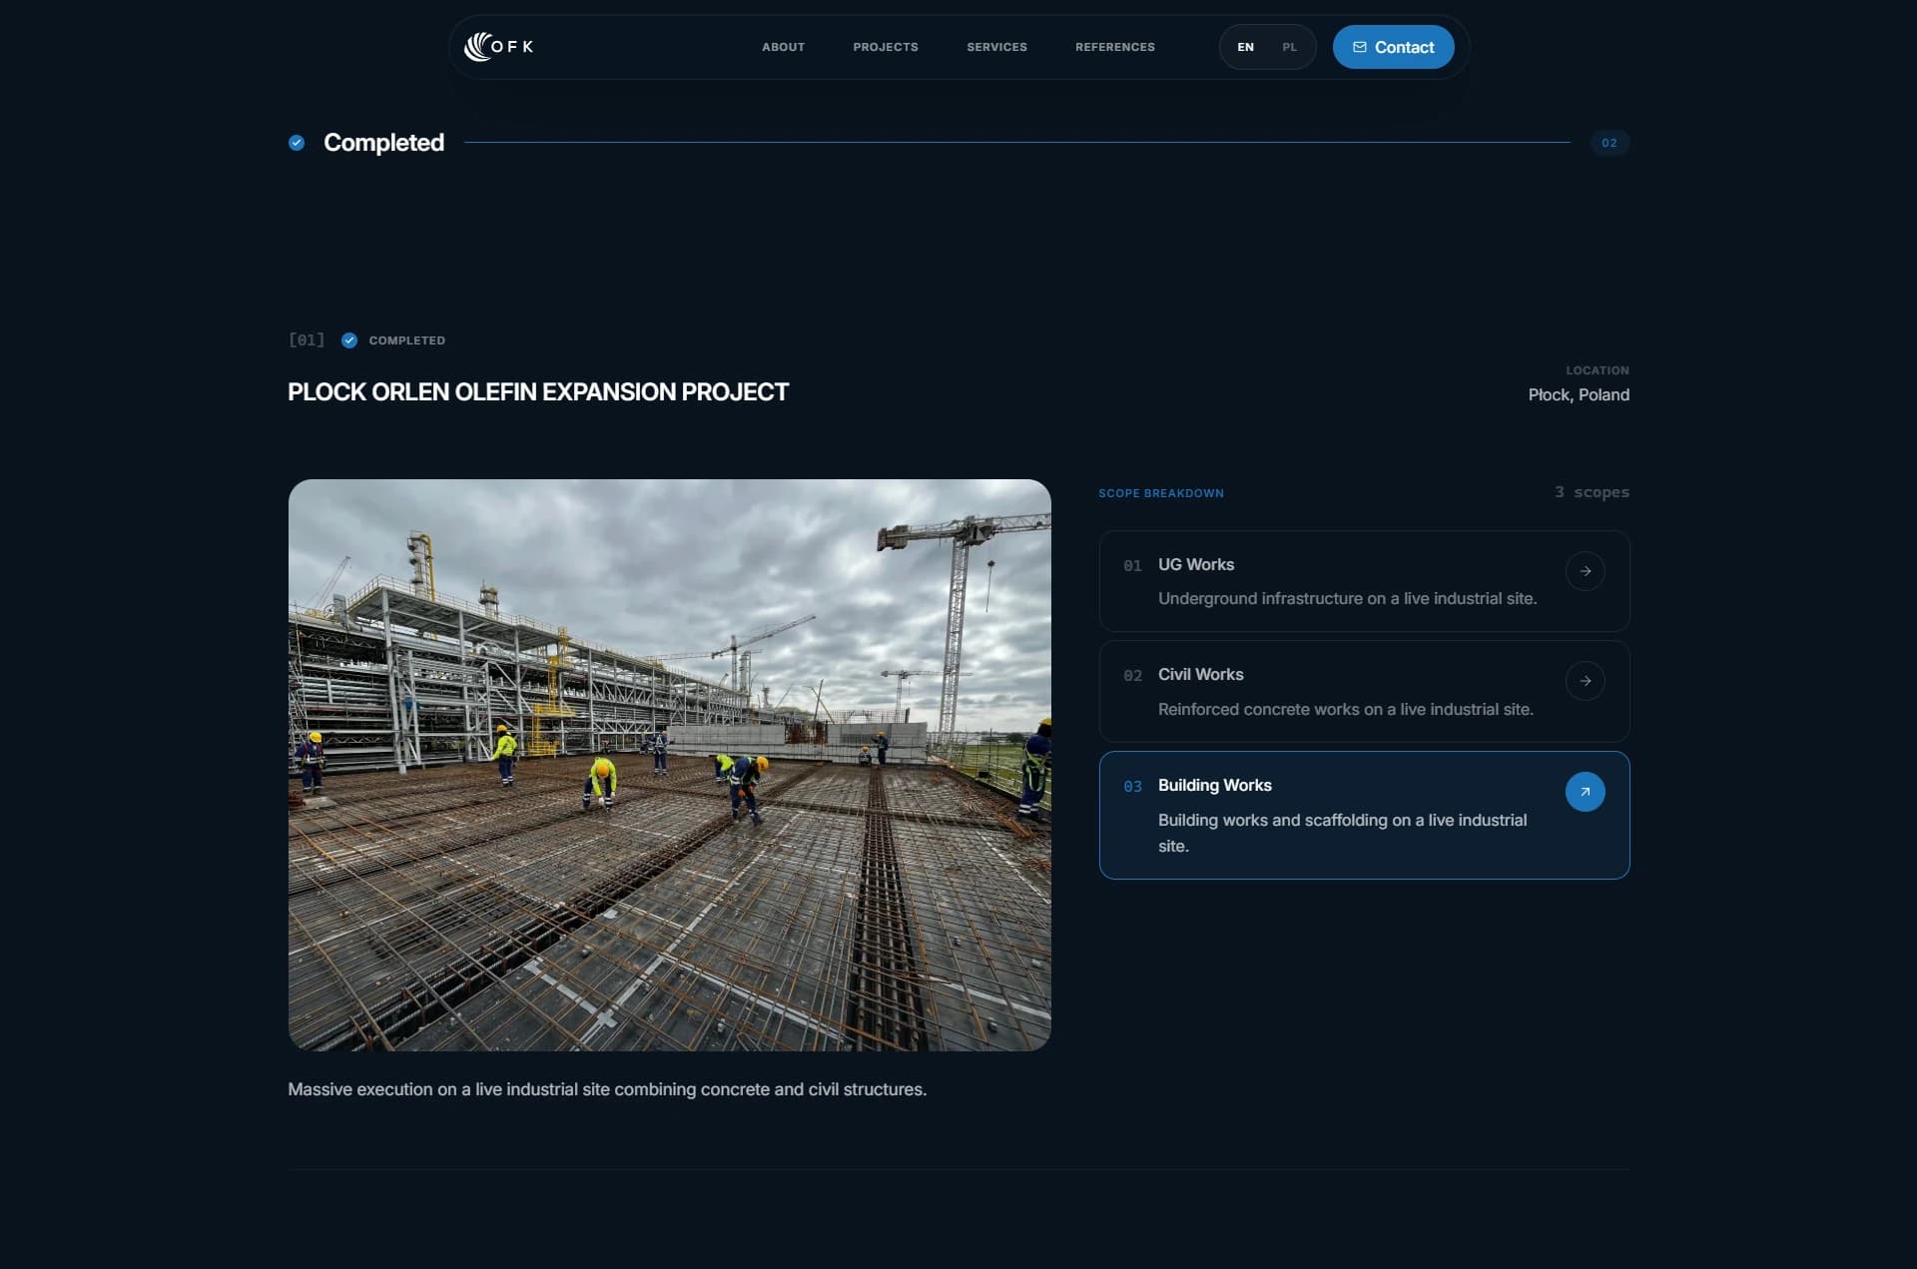Image resolution: width=1917 pixels, height=1269 pixels.
Task: Click the 02 counter badge
Action: click(x=1608, y=143)
